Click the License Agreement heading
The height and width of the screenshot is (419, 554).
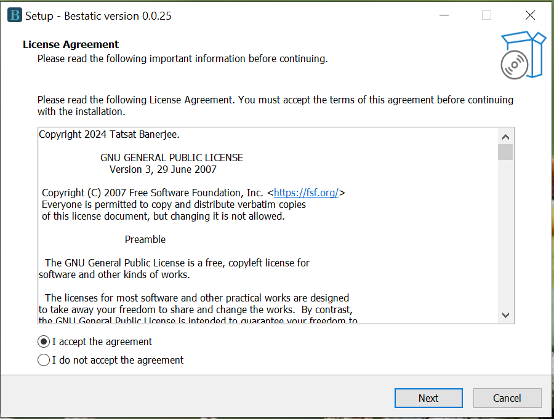(x=70, y=44)
